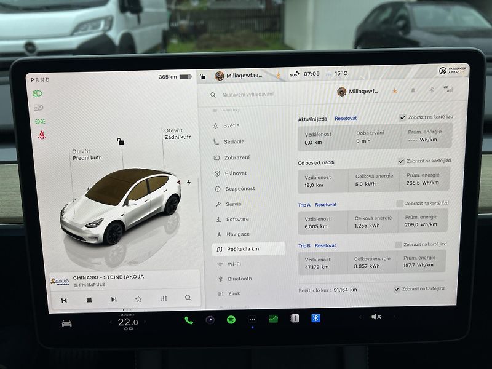Reset Trip A with Resetovat
Image resolution: width=492 pixels, height=369 pixels.
(325, 205)
